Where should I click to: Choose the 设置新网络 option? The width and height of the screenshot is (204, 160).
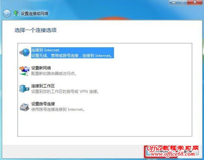click(x=41, y=68)
